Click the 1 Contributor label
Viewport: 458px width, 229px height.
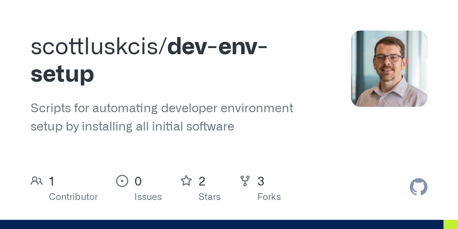click(73, 197)
